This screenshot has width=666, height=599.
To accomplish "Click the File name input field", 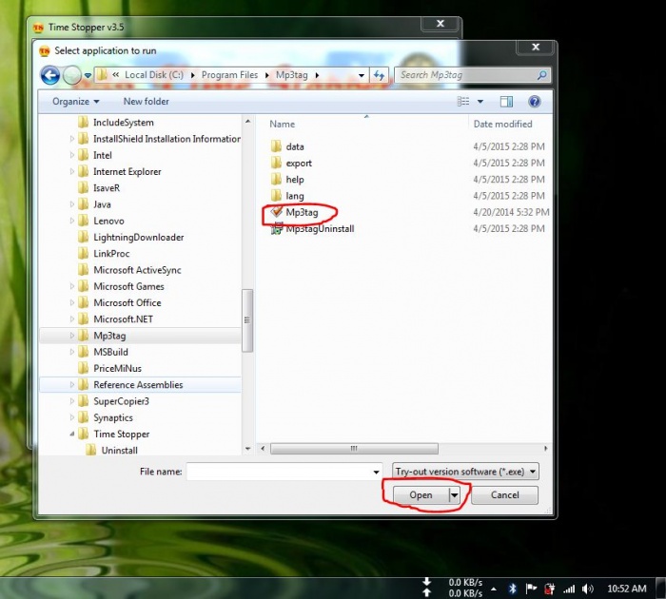I will click(x=282, y=471).
